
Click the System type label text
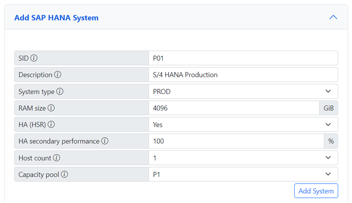click(x=36, y=92)
